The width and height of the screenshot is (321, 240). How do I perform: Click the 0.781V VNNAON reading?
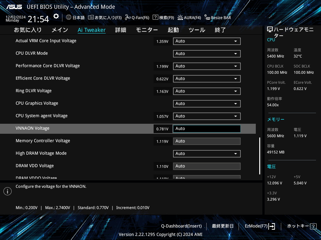coord(162,129)
